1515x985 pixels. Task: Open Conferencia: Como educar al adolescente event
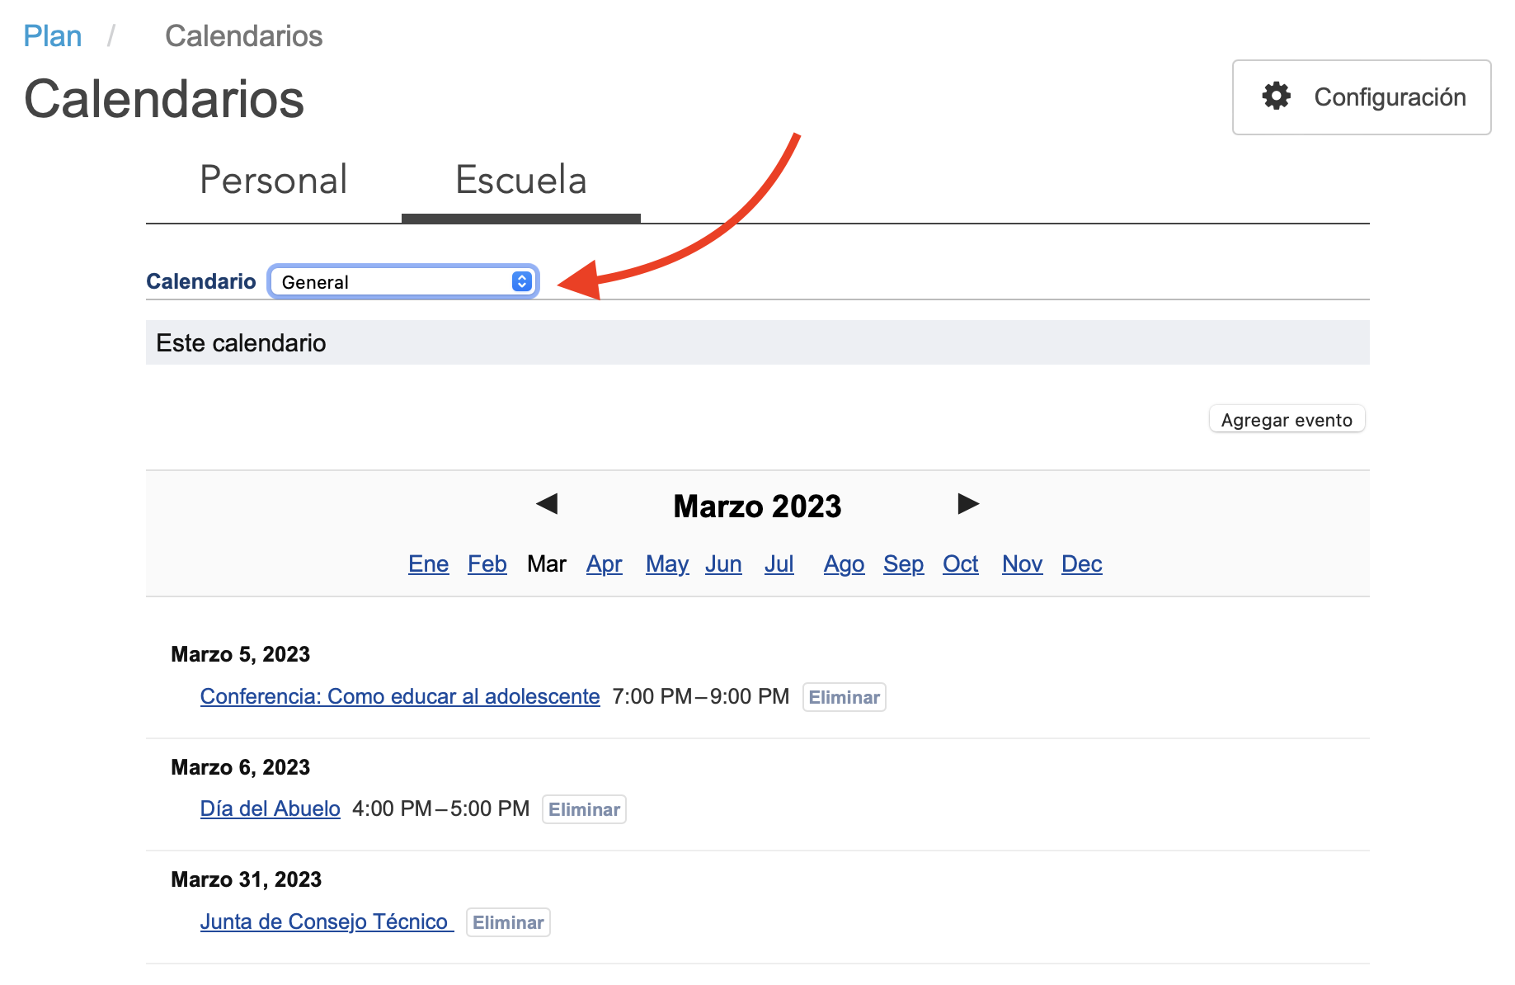[400, 696]
